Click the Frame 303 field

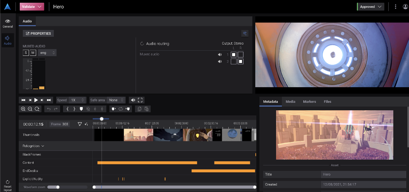click(60, 124)
